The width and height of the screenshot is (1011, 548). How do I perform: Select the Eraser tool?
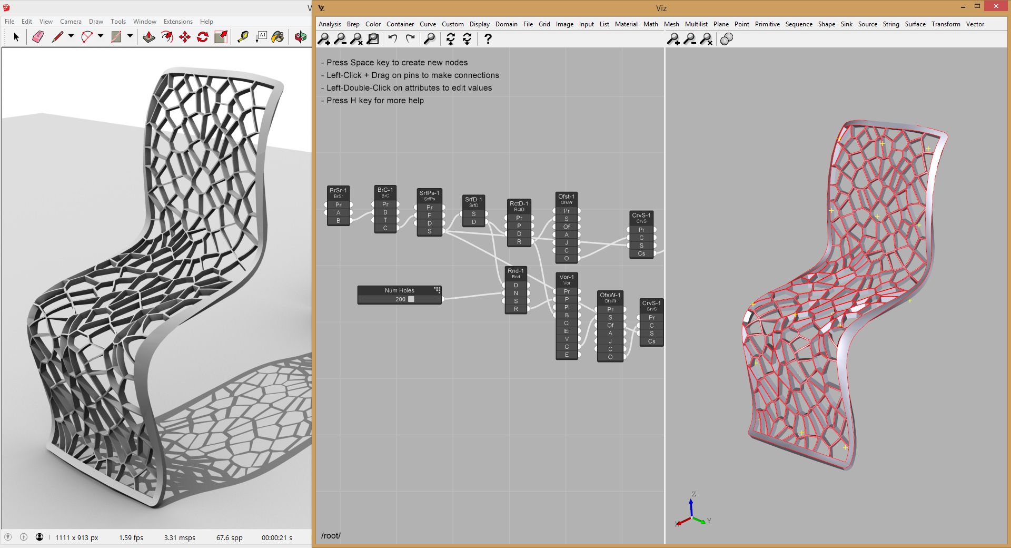click(x=38, y=37)
